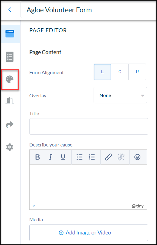Open the palette design icon
This screenshot has width=157, height=245.
pyautogui.click(x=10, y=79)
